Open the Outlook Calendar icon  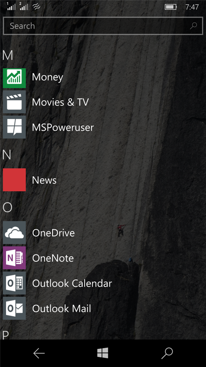[x=14, y=283]
